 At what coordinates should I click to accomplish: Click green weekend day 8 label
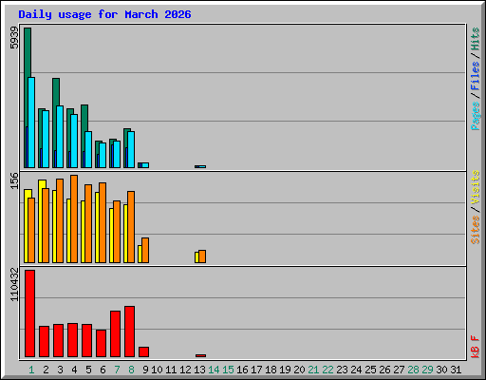pyautogui.click(x=131, y=370)
